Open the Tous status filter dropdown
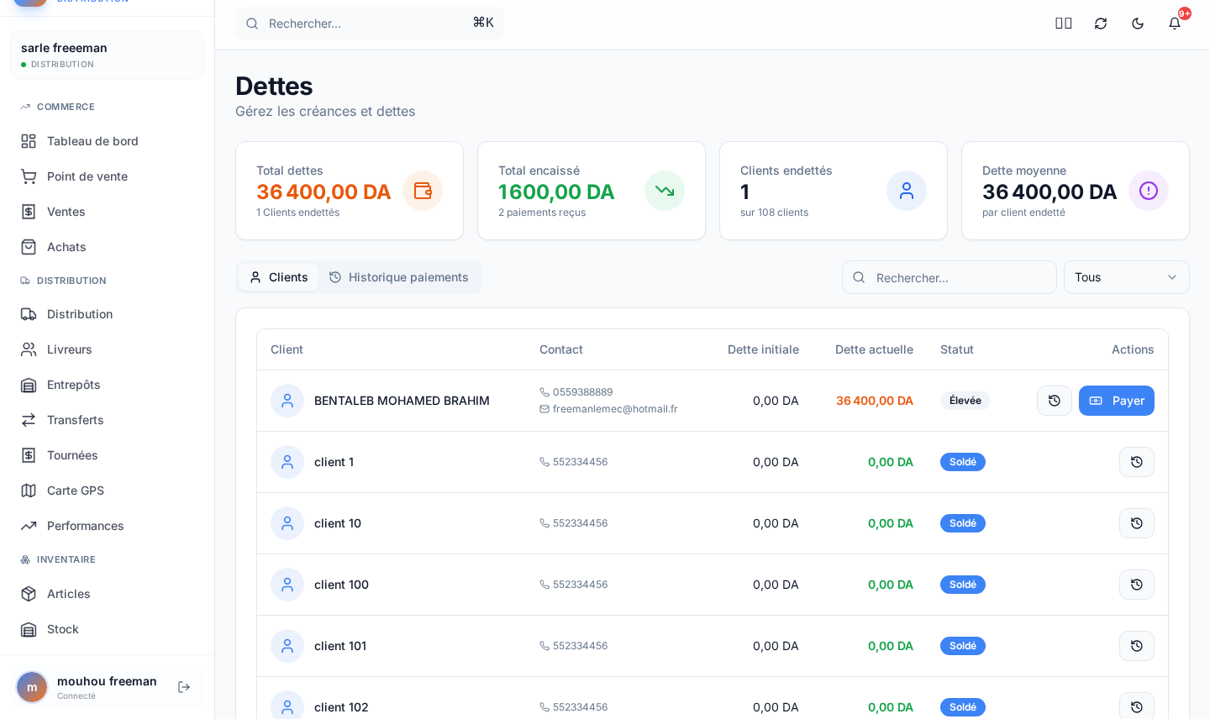 pyautogui.click(x=1127, y=277)
